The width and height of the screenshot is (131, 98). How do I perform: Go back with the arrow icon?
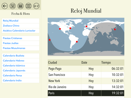pyautogui.click(x=5, y=6)
